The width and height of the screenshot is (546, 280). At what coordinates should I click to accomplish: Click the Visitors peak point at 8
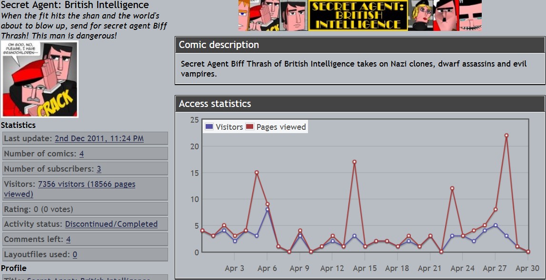[268, 210]
